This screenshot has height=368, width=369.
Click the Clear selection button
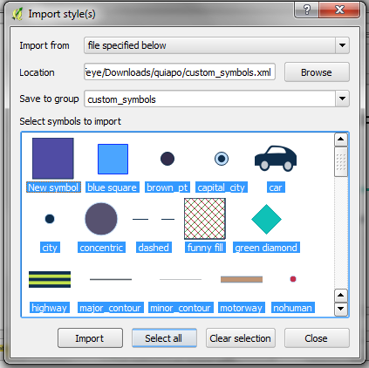[x=241, y=338]
